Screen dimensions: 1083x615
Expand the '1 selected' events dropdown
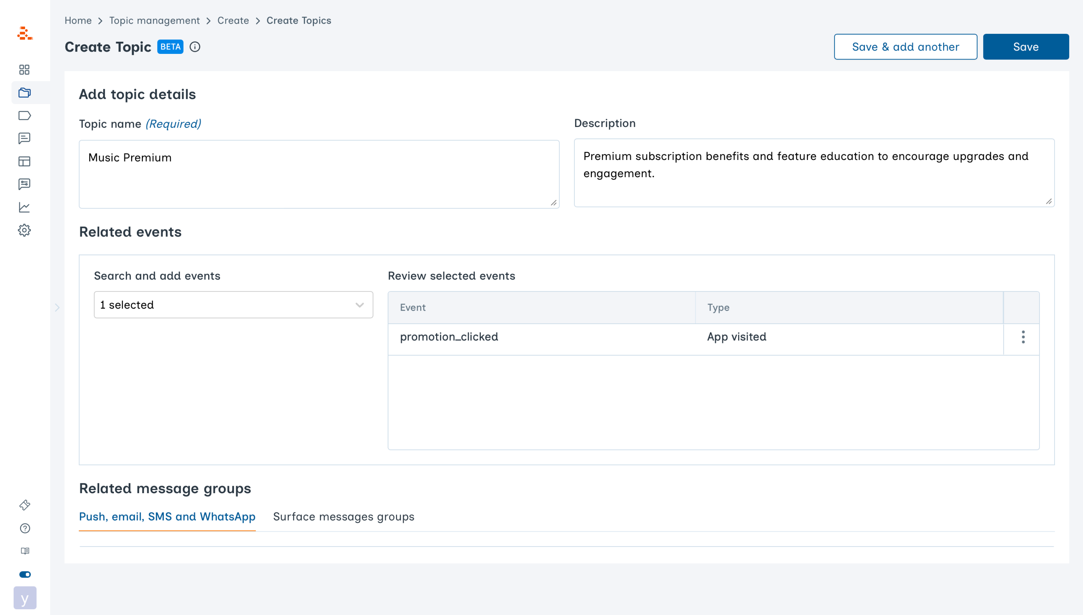pyautogui.click(x=233, y=305)
